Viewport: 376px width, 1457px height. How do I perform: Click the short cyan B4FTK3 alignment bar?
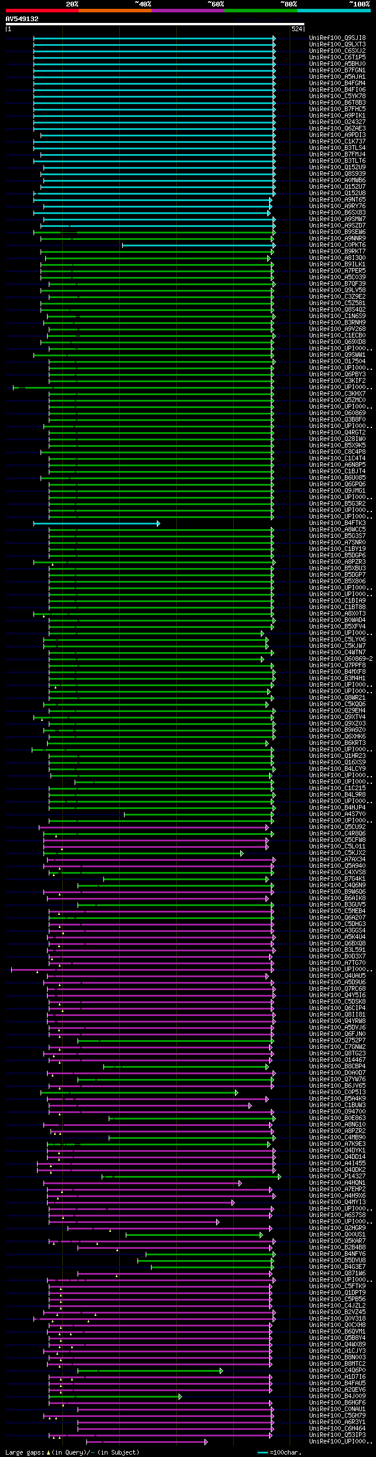pyautogui.click(x=96, y=523)
